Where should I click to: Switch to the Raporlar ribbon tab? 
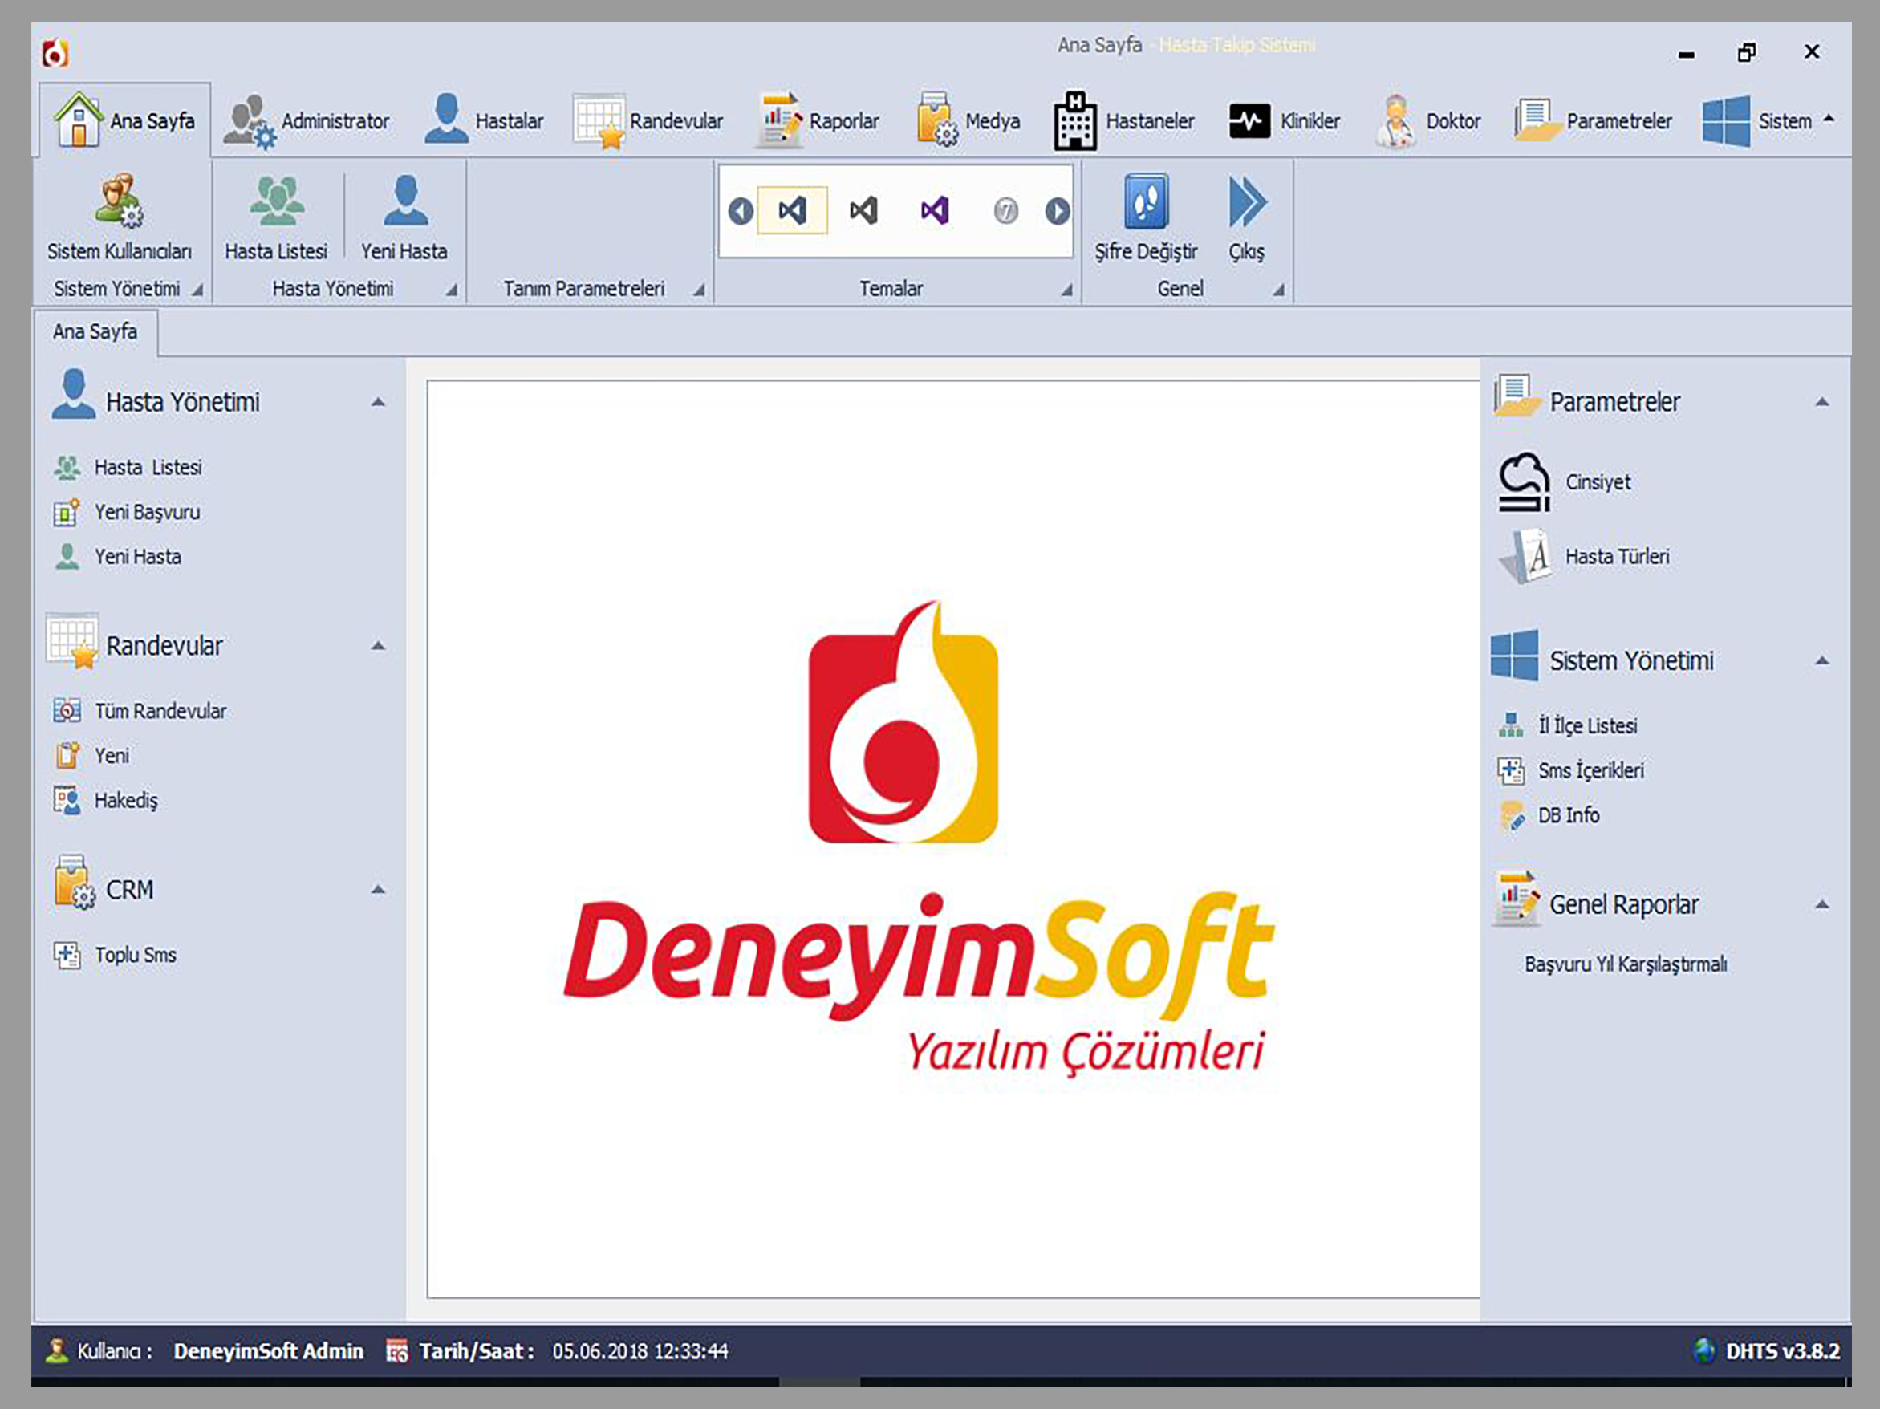point(818,120)
